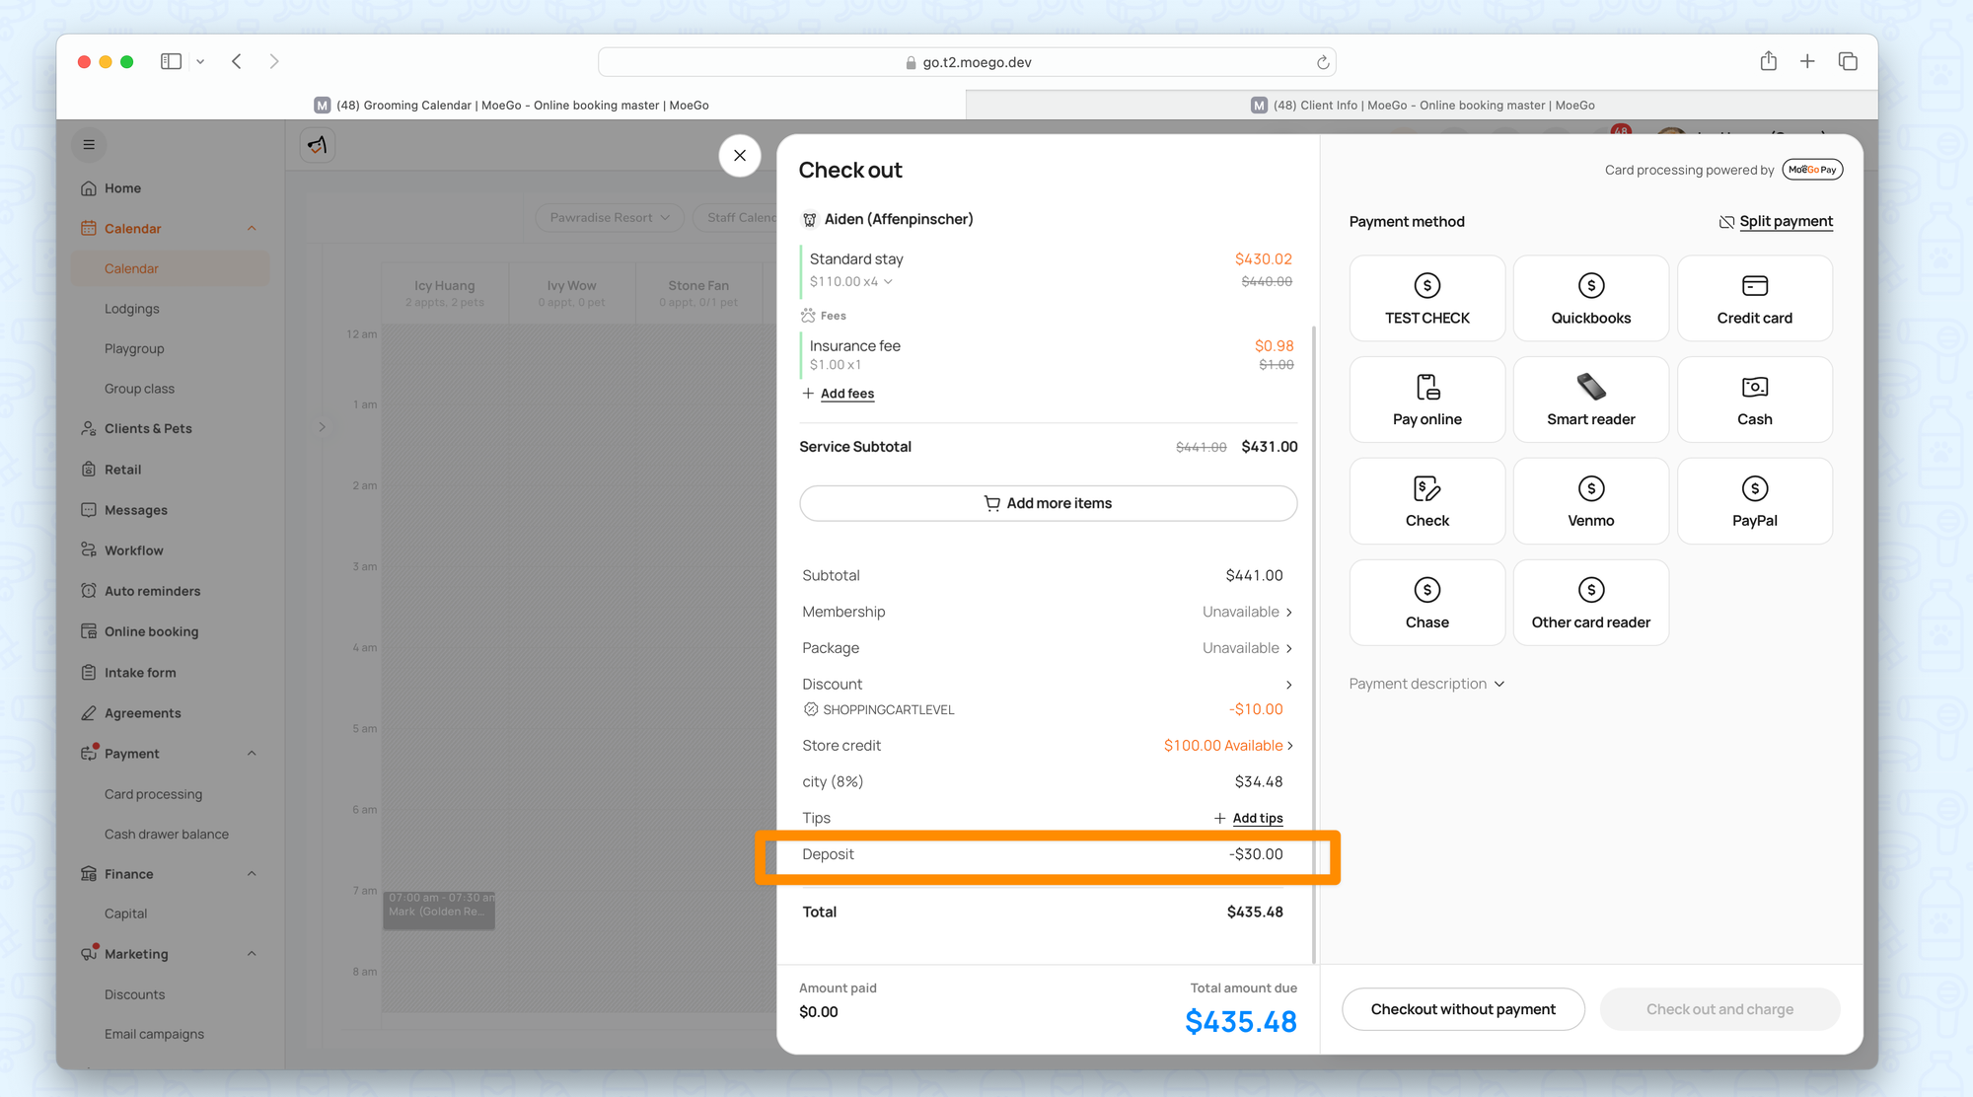Switch to Client Info browser tab
Screen dimensions: 1973x1097
(x=1421, y=106)
